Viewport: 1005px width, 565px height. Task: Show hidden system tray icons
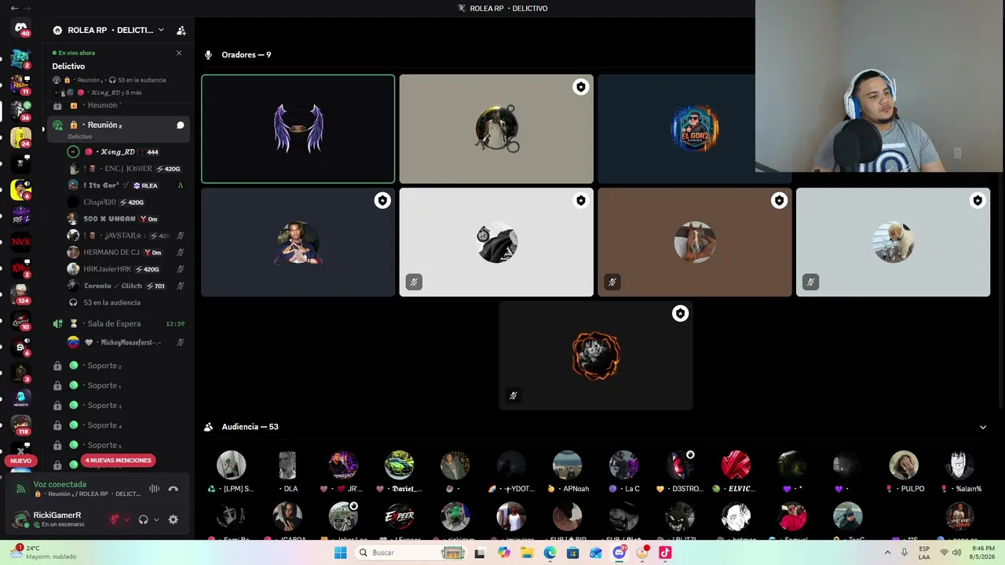tap(887, 552)
